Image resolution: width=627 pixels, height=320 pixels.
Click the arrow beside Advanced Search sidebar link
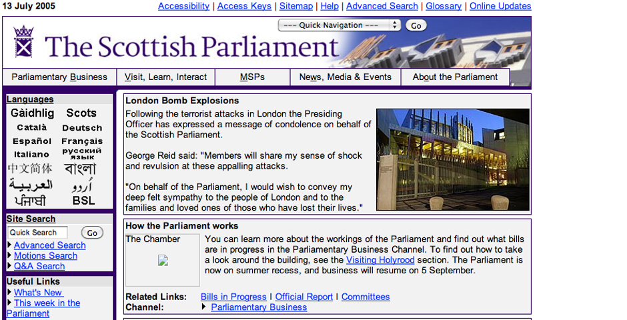9,245
